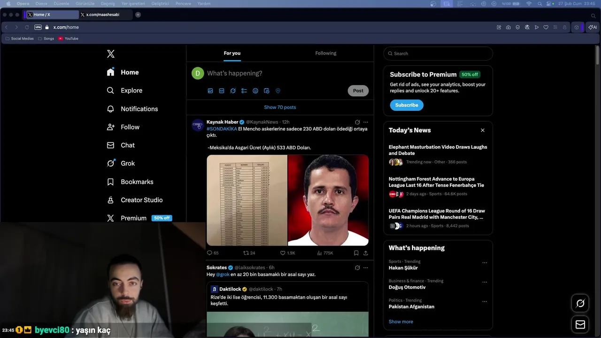Open Opera easy setup menu icon
The height and width of the screenshot is (338, 601).
555,27
